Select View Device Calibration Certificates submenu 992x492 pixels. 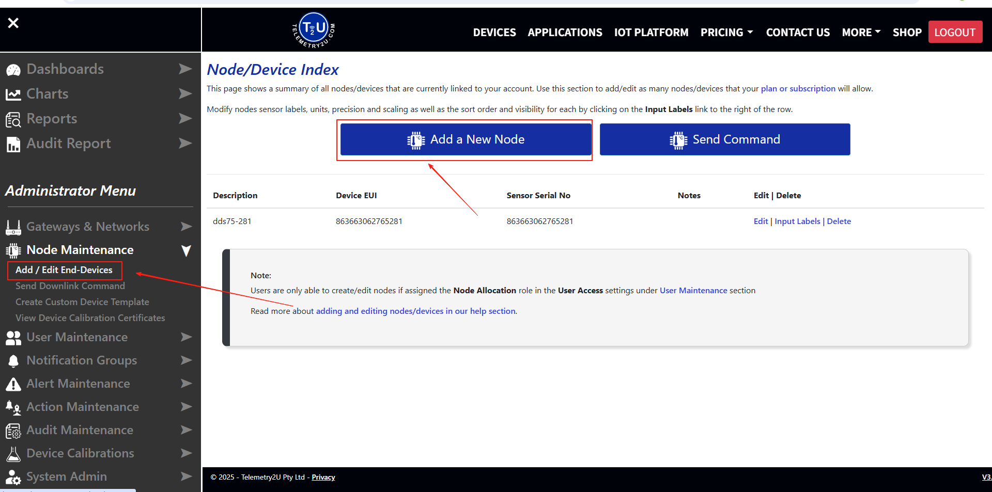(x=90, y=318)
